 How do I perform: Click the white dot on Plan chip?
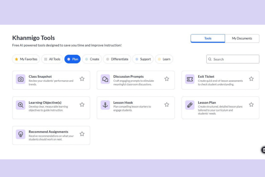(69, 59)
